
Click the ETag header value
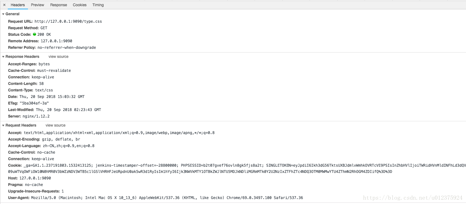pos(34,103)
